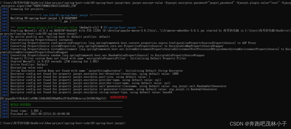The image size is (291, 129).
Task: Click the CSDN @奔跑吧茂林小子 watermark
Action: pos(258,123)
